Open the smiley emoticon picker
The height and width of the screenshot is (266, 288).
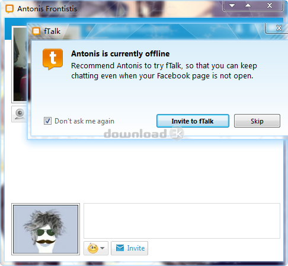pyautogui.click(x=93, y=248)
